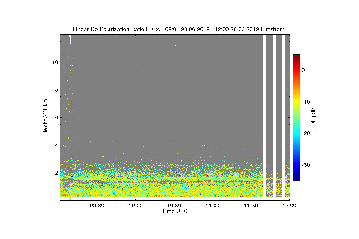
Task: Click the colorbar 0 dB label
Action: 303,70
